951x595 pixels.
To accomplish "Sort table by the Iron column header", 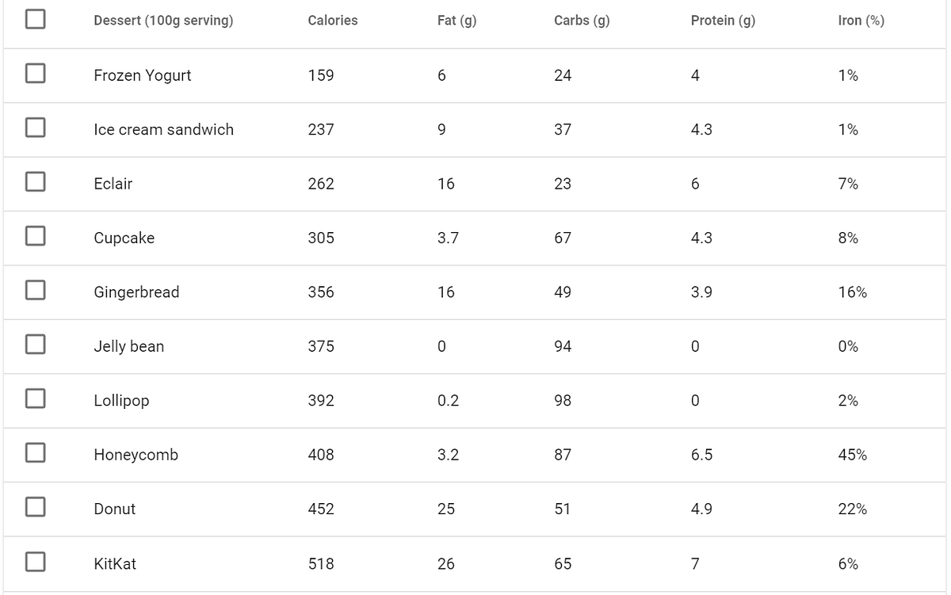I will pyautogui.click(x=861, y=21).
